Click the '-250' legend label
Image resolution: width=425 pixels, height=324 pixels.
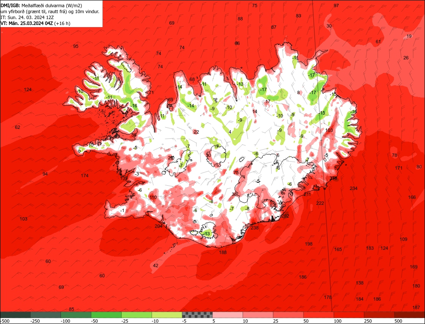tap(35, 321)
